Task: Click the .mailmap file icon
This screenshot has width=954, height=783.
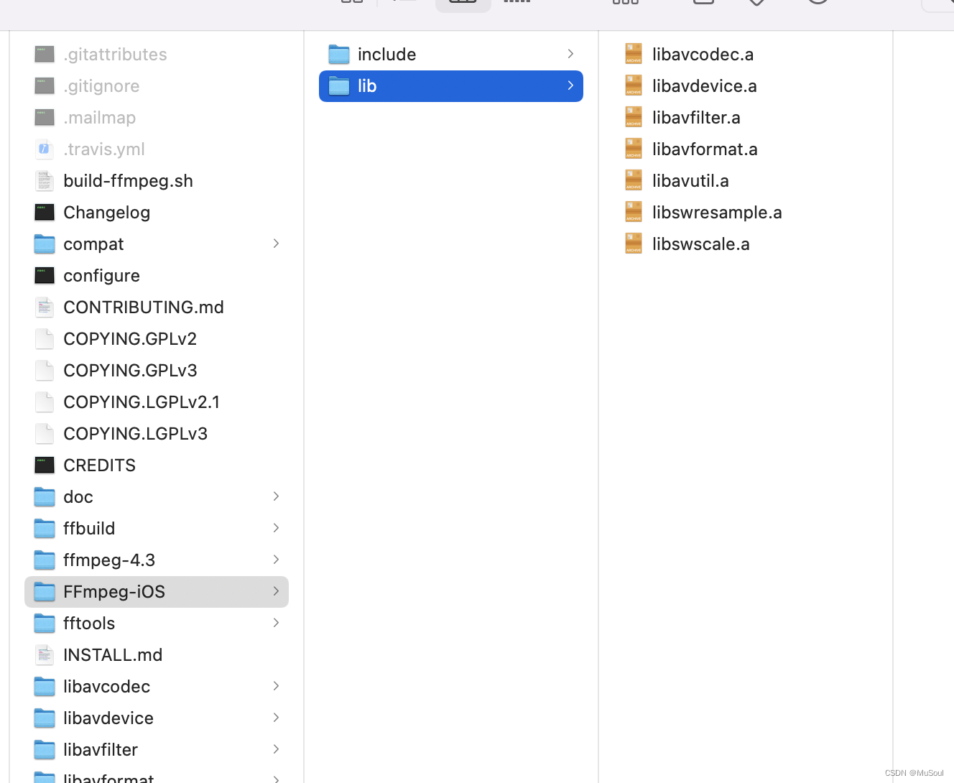Action: (45, 117)
